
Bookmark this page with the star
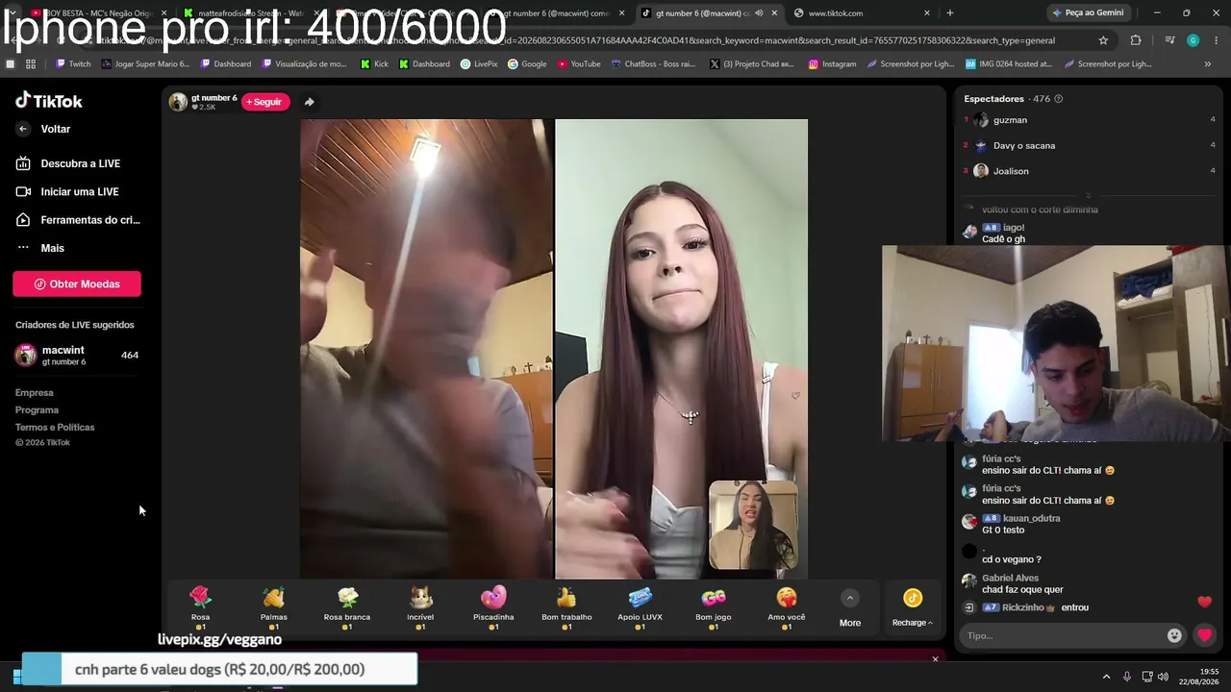1103,40
